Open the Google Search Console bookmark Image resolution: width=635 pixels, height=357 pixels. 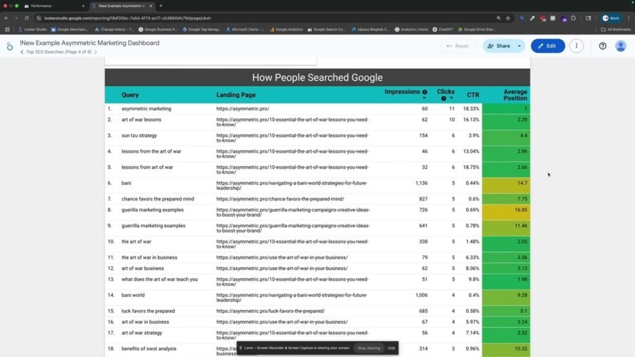pos(326,29)
